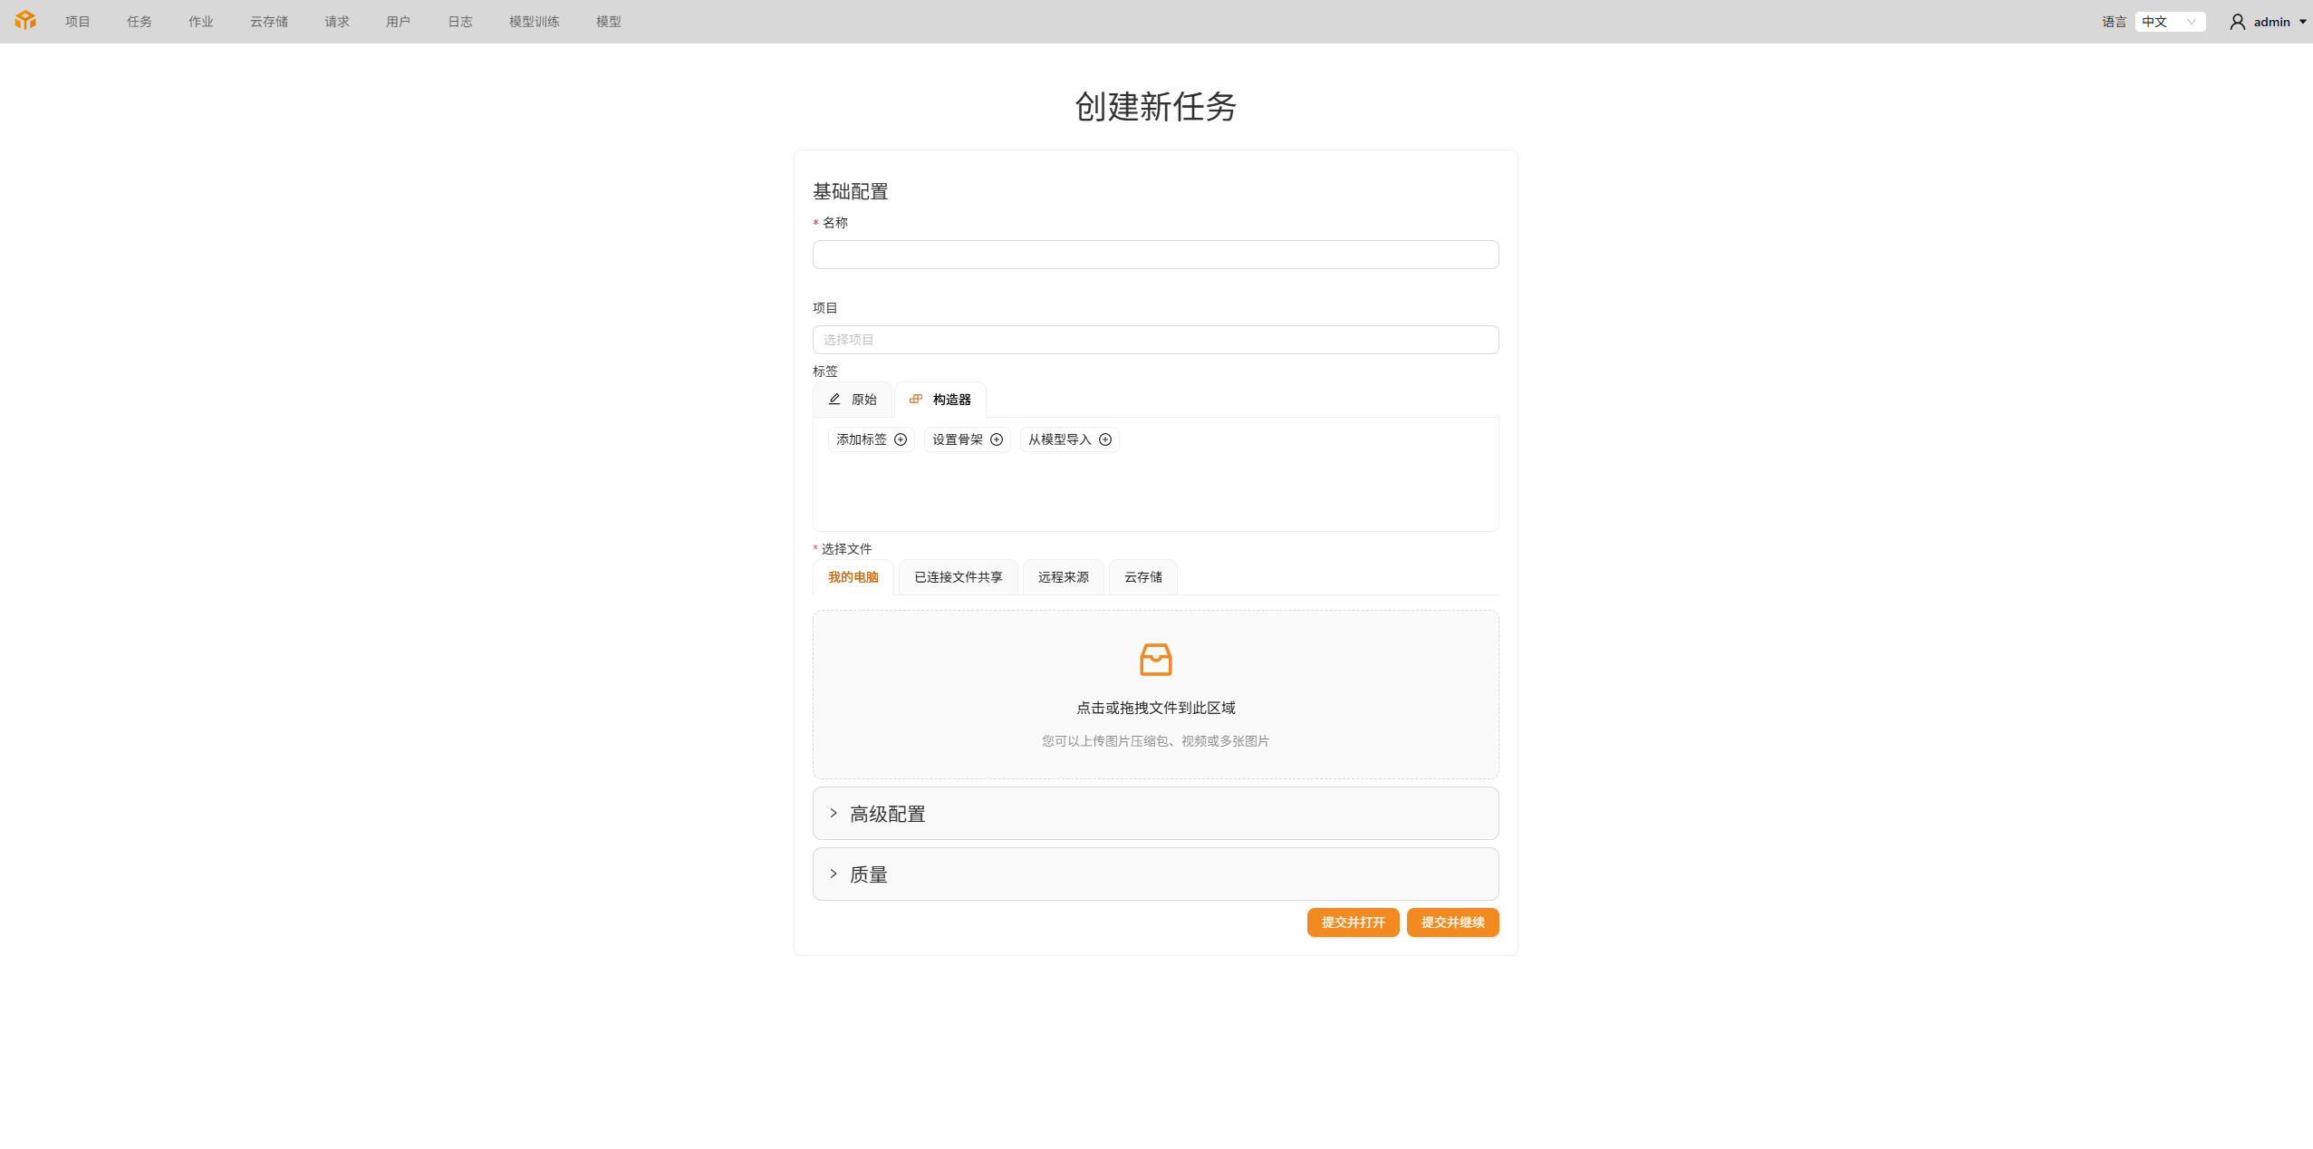Open 用户 in the top navigation
This screenshot has width=2313, height=1149.
point(399,22)
